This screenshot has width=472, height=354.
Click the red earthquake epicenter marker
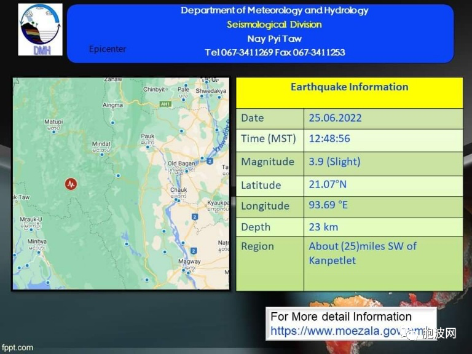(x=71, y=184)
